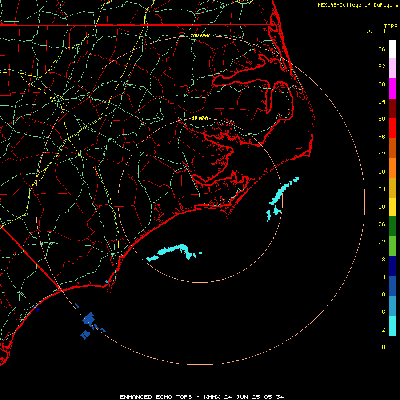Click the legend value 18
Viewport: 400px width, 400px height.
[382, 260]
